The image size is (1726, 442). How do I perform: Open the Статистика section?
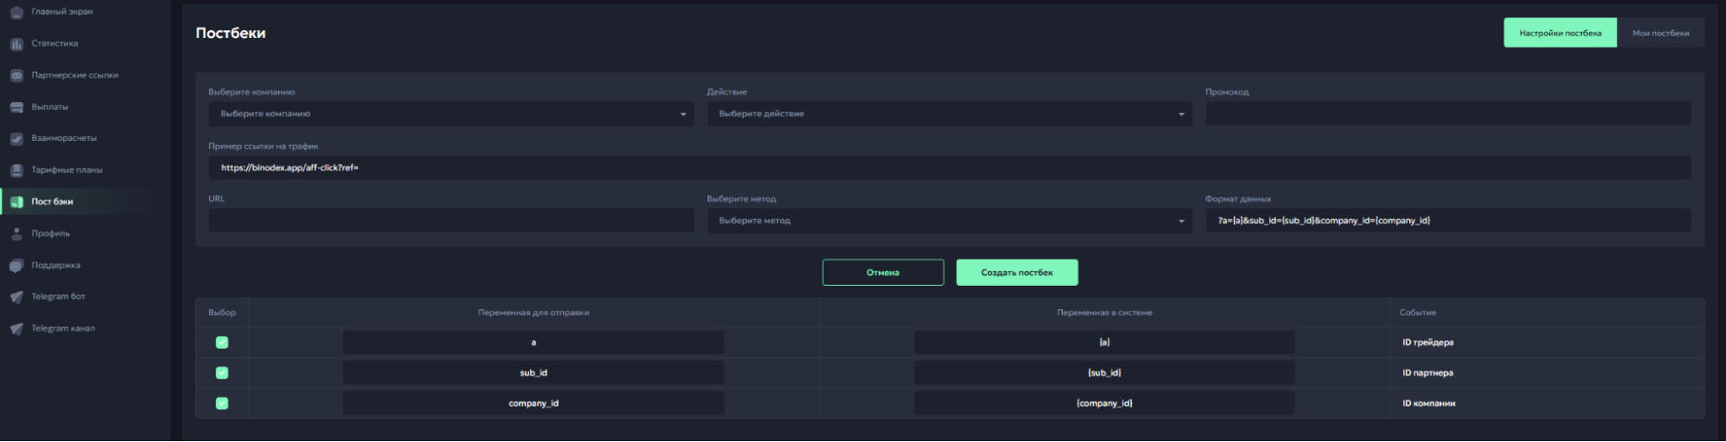[54, 44]
